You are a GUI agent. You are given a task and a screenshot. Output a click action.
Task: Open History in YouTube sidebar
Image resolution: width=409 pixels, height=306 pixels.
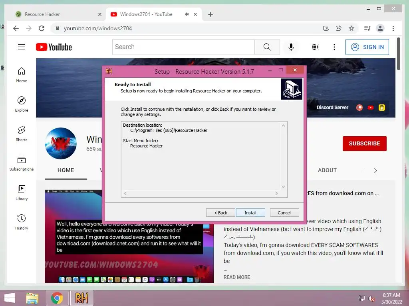(x=22, y=222)
